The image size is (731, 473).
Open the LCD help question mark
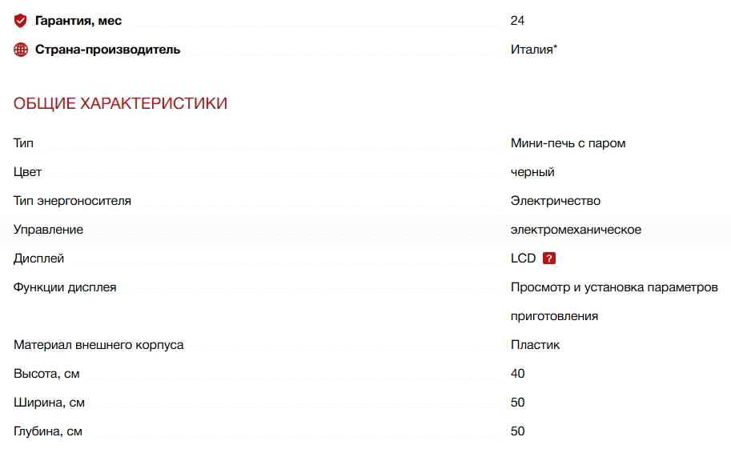pyautogui.click(x=549, y=259)
